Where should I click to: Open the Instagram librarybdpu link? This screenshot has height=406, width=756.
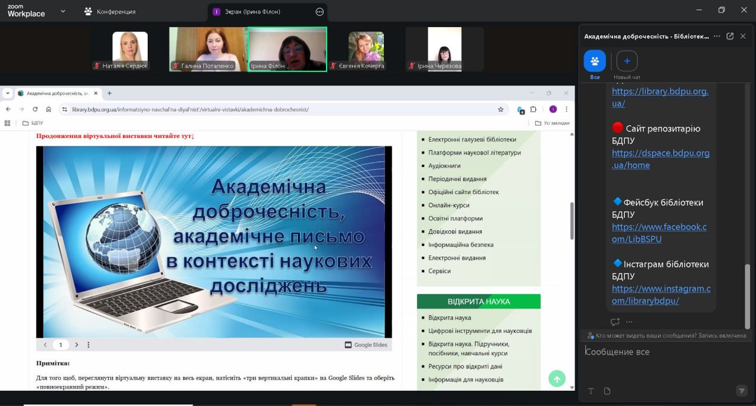click(661, 294)
